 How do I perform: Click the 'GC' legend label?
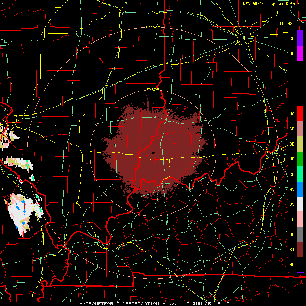pos(292,235)
